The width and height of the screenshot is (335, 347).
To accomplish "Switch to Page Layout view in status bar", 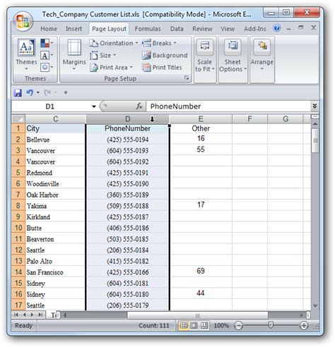I will tap(194, 326).
